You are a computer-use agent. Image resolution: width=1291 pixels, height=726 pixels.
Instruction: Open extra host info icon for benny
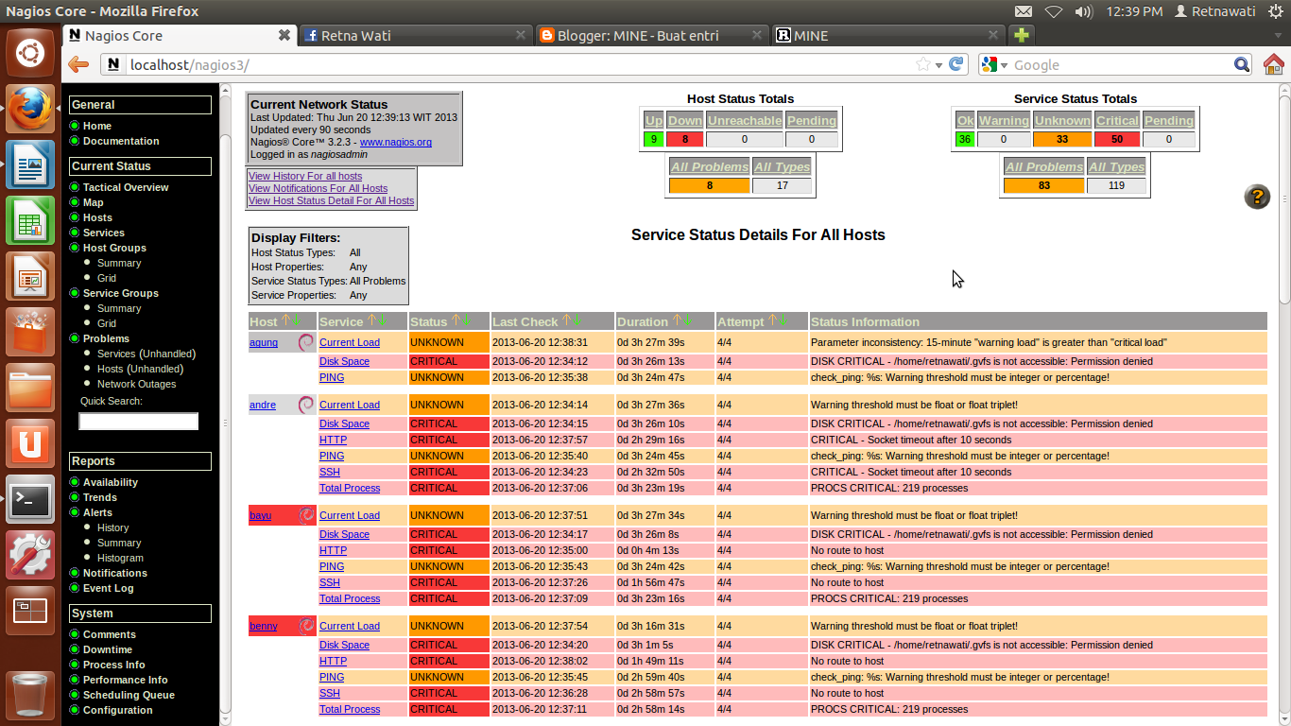[x=306, y=626]
